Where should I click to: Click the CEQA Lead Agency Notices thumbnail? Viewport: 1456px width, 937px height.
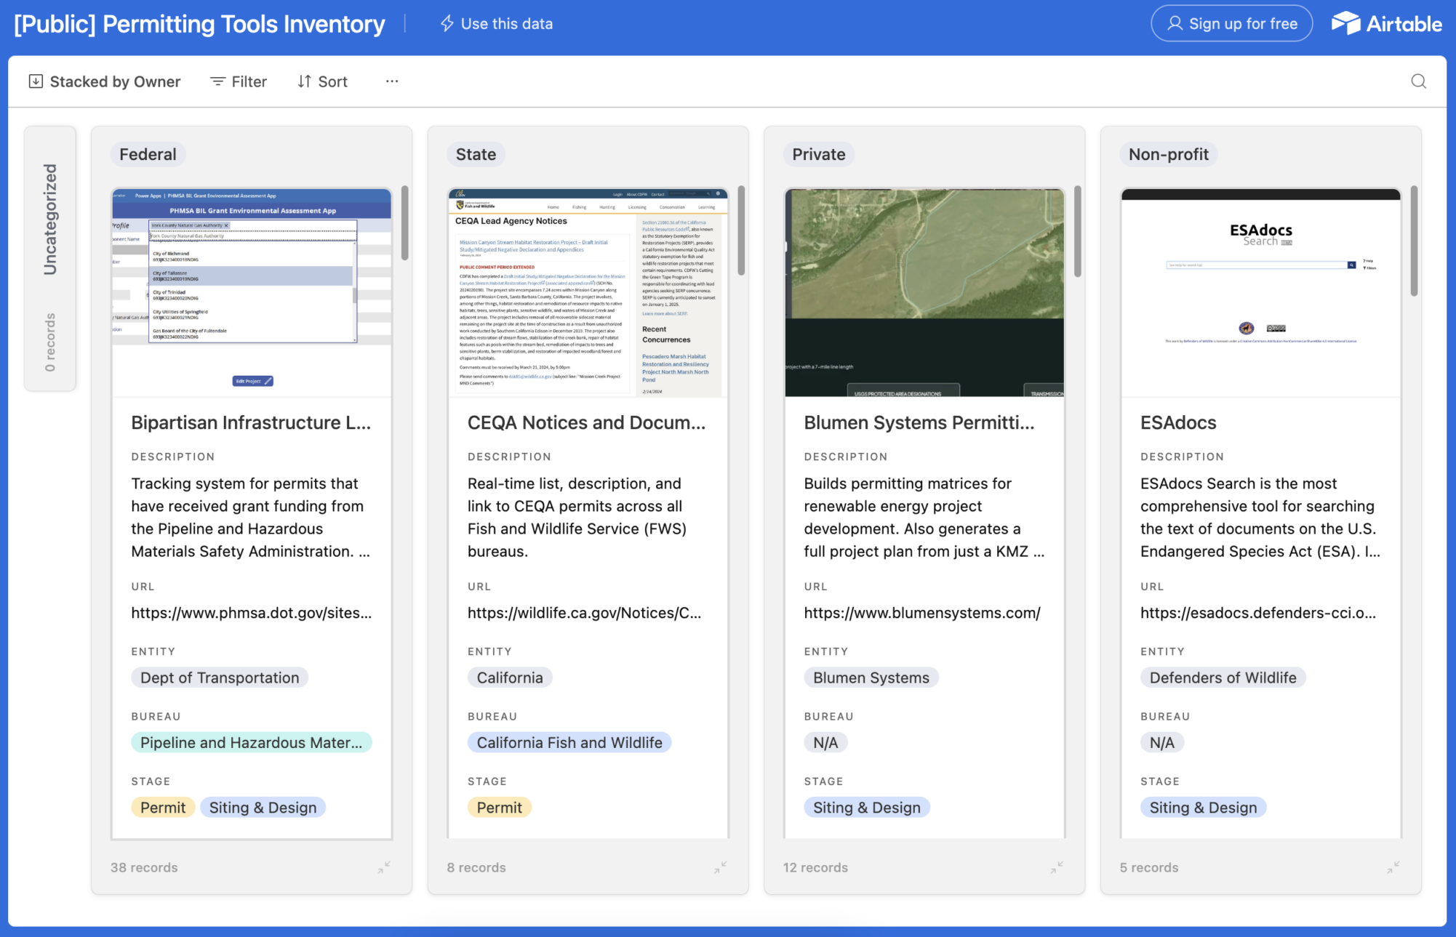tap(588, 292)
